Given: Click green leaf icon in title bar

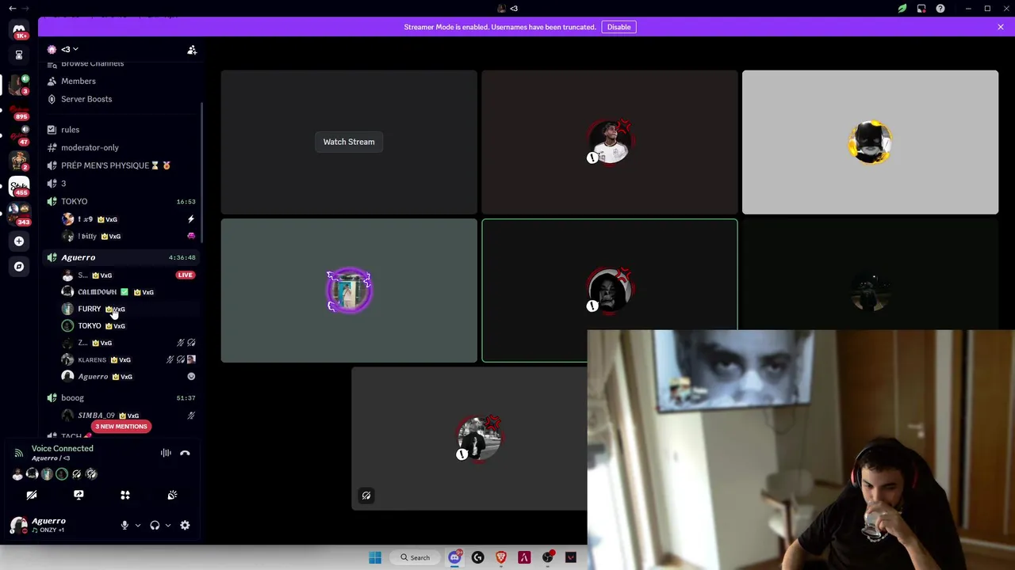Looking at the screenshot, I should point(902,9).
